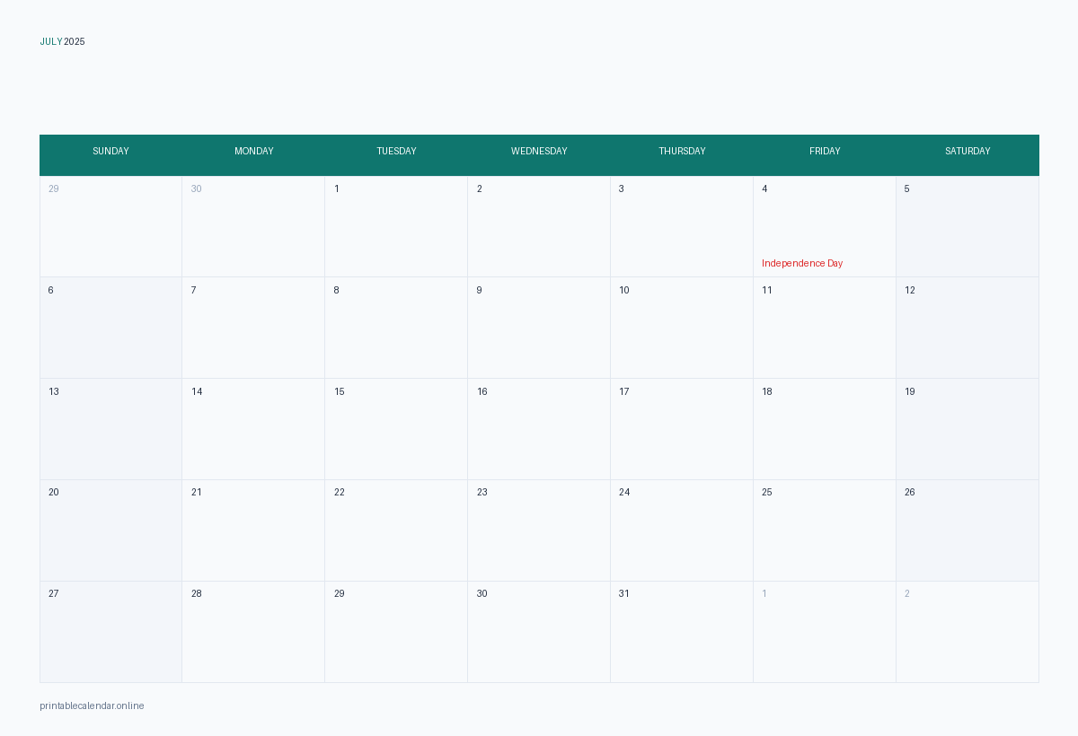Click date 23 on Wednesday

[x=482, y=492]
